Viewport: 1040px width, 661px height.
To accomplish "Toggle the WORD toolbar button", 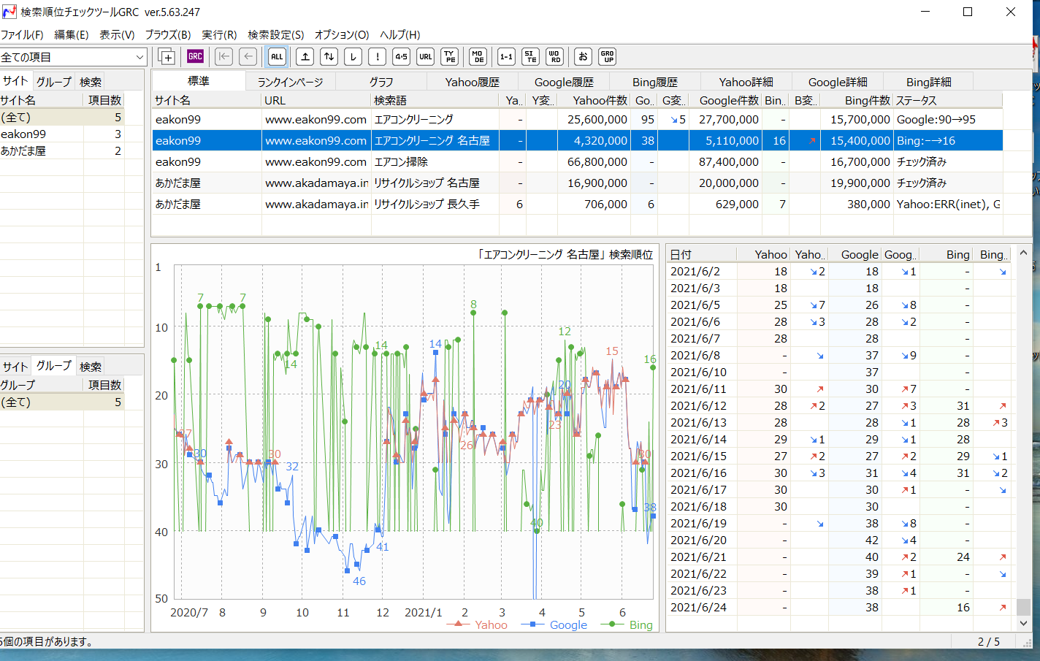I will tap(554, 56).
